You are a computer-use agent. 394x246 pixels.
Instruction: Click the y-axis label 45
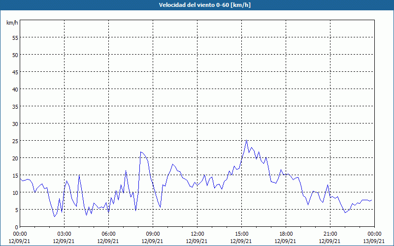click(x=15, y=72)
